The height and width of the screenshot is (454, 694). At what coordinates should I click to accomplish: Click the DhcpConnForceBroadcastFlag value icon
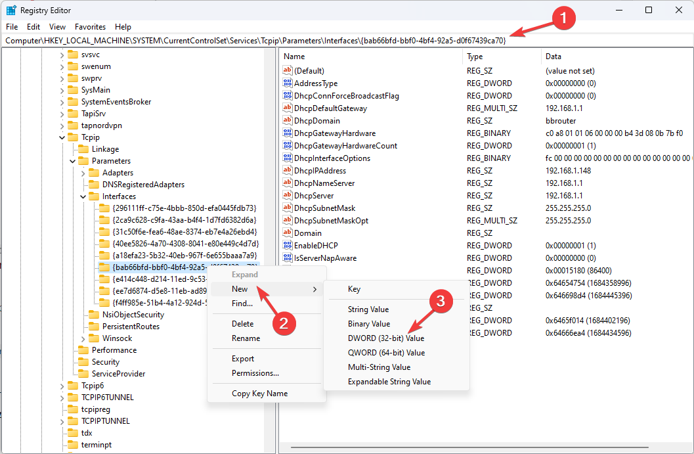[x=287, y=95]
